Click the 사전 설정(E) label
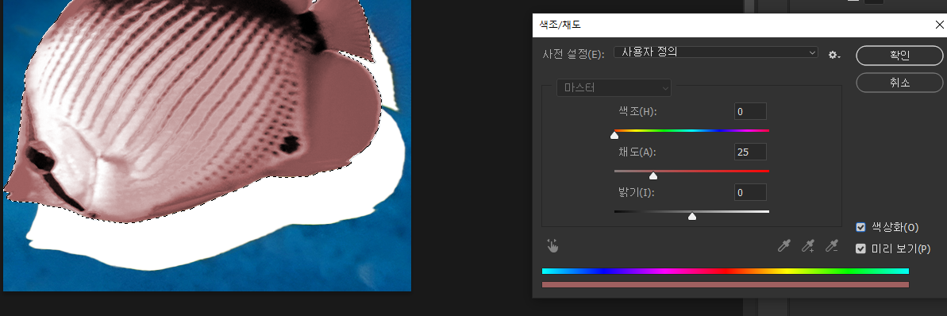Viewport: 947px width, 316px height. tap(573, 54)
